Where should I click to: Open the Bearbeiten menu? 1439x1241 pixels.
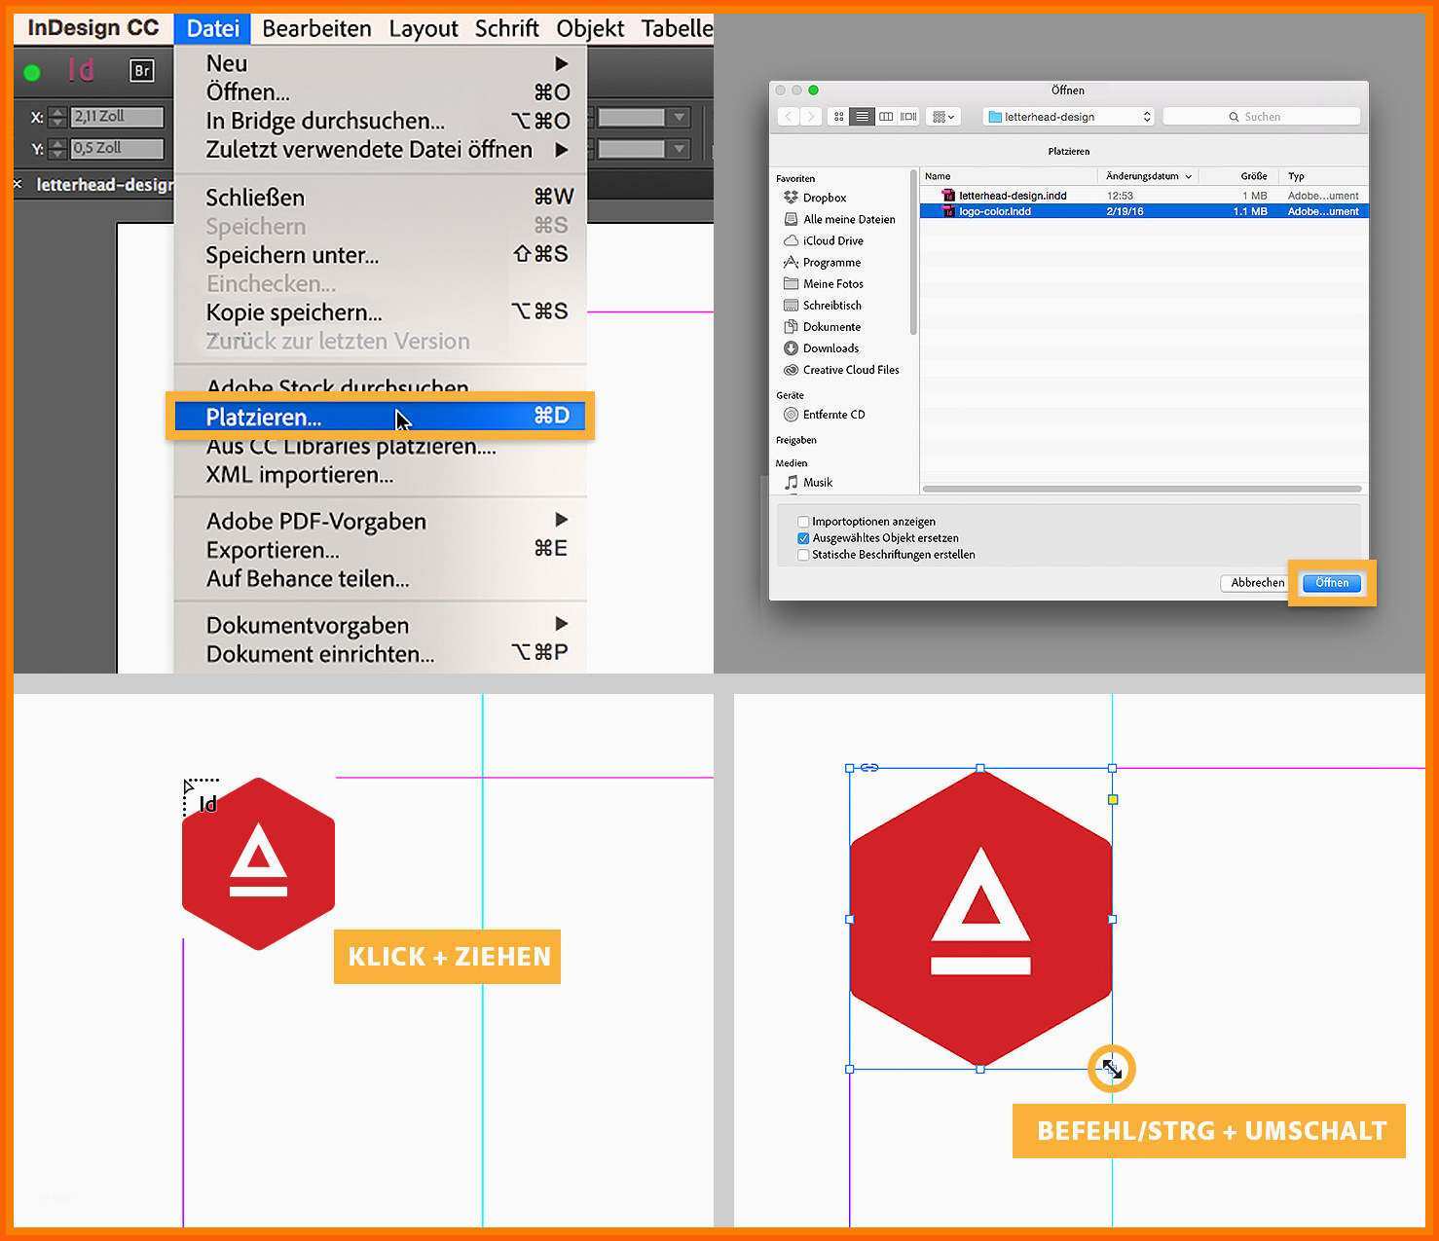pyautogui.click(x=316, y=28)
